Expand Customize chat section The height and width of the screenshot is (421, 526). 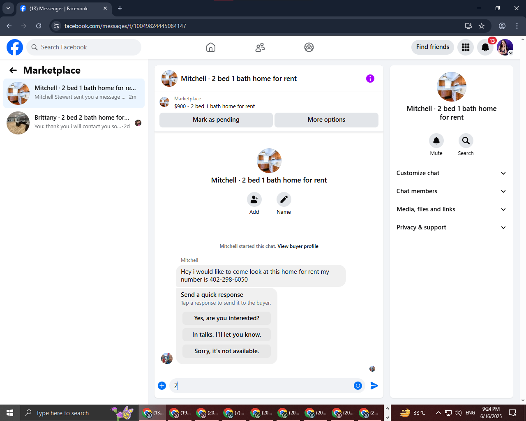[451, 173]
